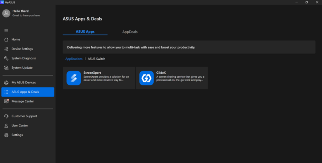The image size is (322, 163).
Task: Click the Settings gear icon
Action: point(6,135)
